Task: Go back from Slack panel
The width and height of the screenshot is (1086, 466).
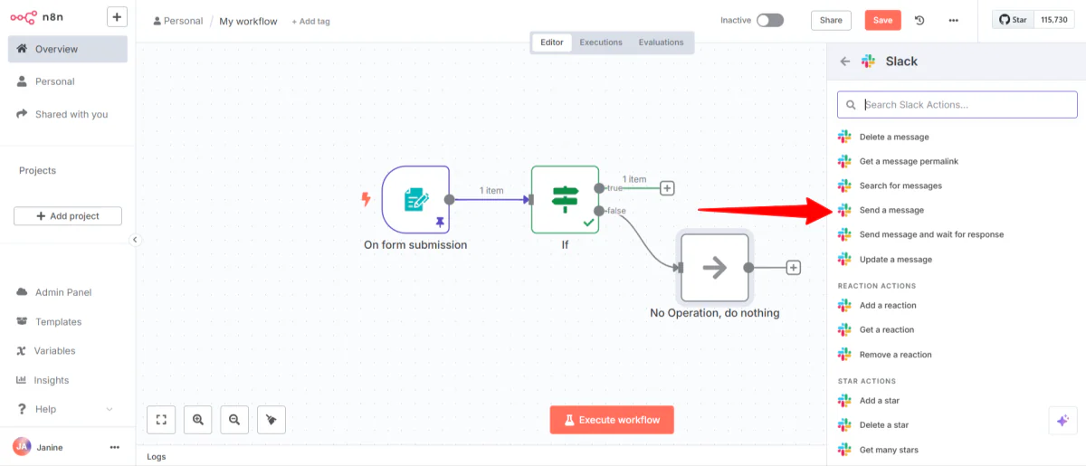Action: [845, 62]
